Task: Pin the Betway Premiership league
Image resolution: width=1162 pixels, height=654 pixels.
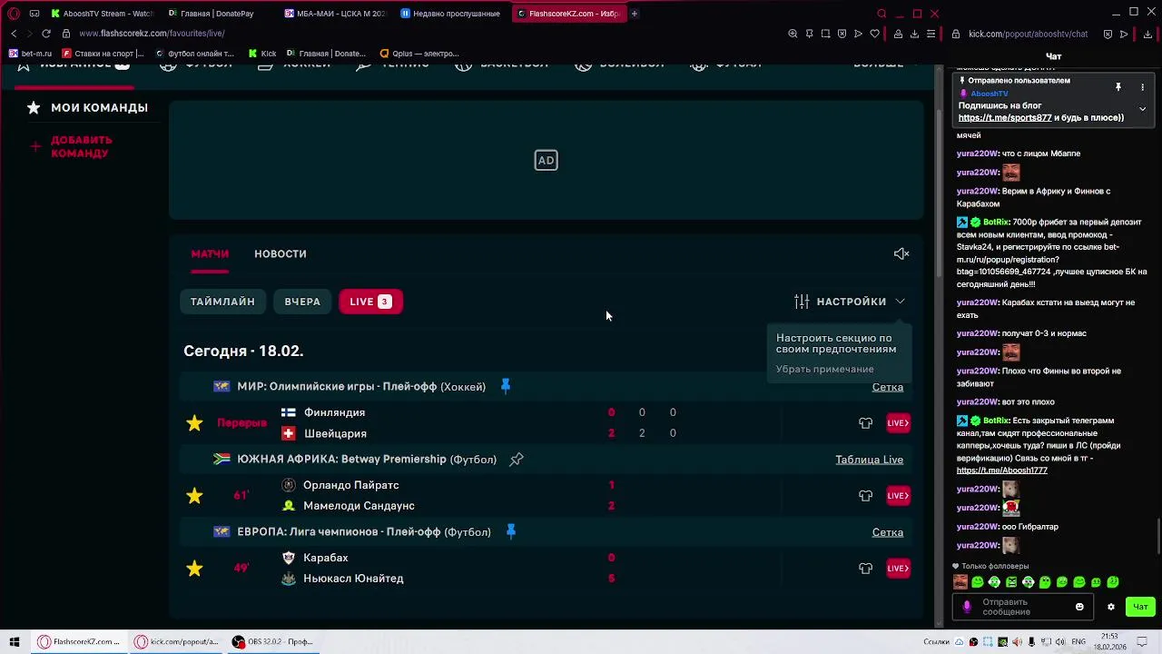Action: coord(517,460)
